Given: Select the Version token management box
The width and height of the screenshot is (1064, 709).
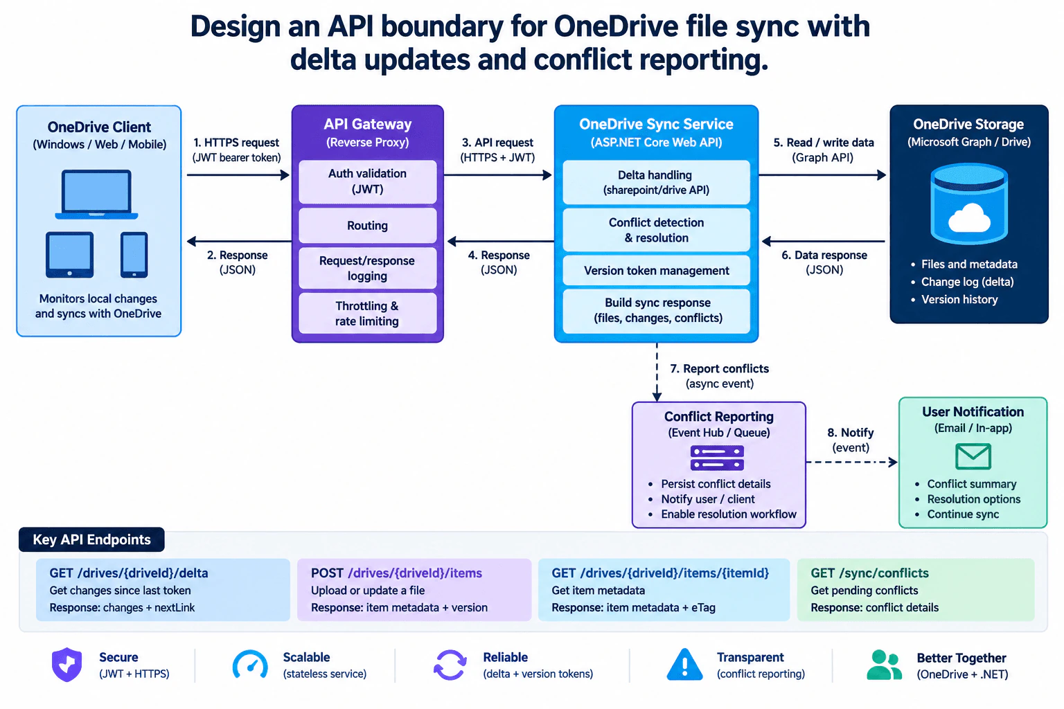Looking at the screenshot, I should (x=657, y=271).
